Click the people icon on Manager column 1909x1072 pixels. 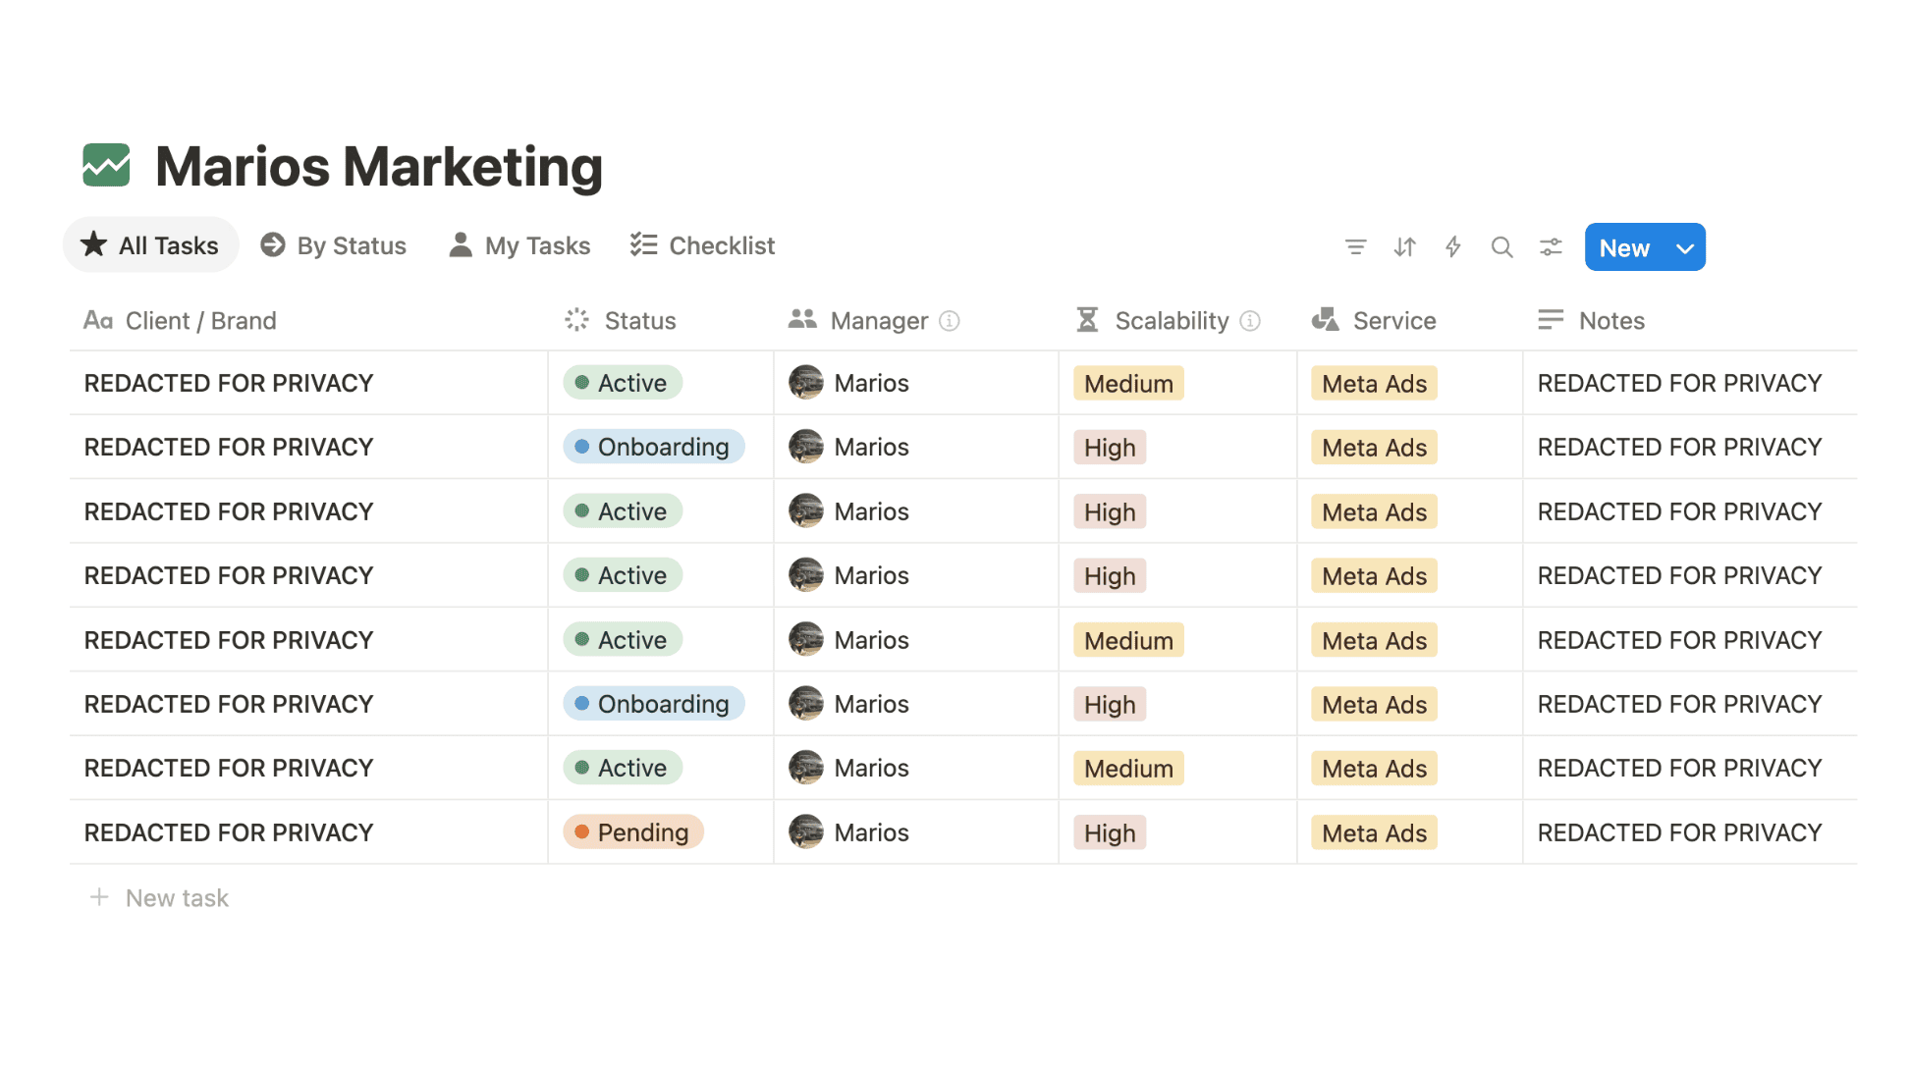801,319
